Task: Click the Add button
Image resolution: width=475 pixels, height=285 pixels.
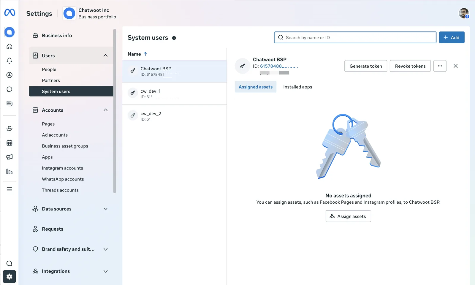Action: pos(452,37)
